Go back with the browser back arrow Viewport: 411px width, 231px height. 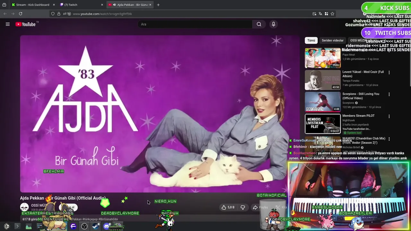pyautogui.click(x=5, y=14)
